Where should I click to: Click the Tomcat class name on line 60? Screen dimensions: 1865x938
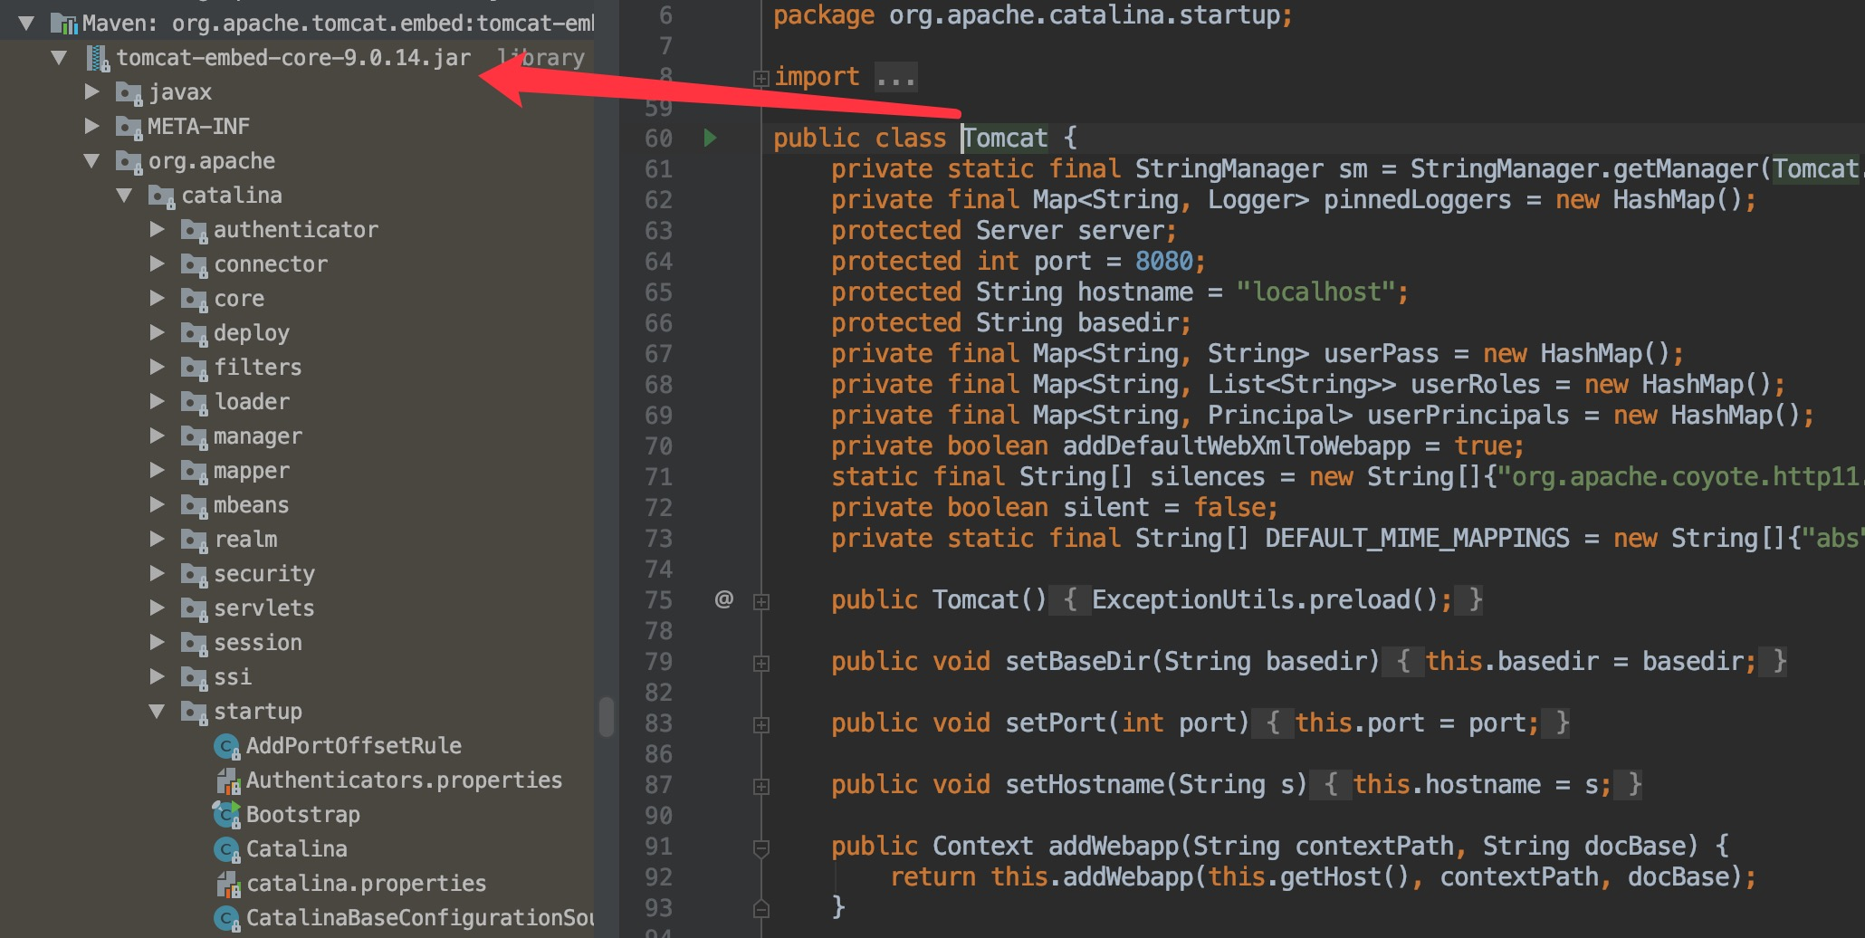point(1005,138)
